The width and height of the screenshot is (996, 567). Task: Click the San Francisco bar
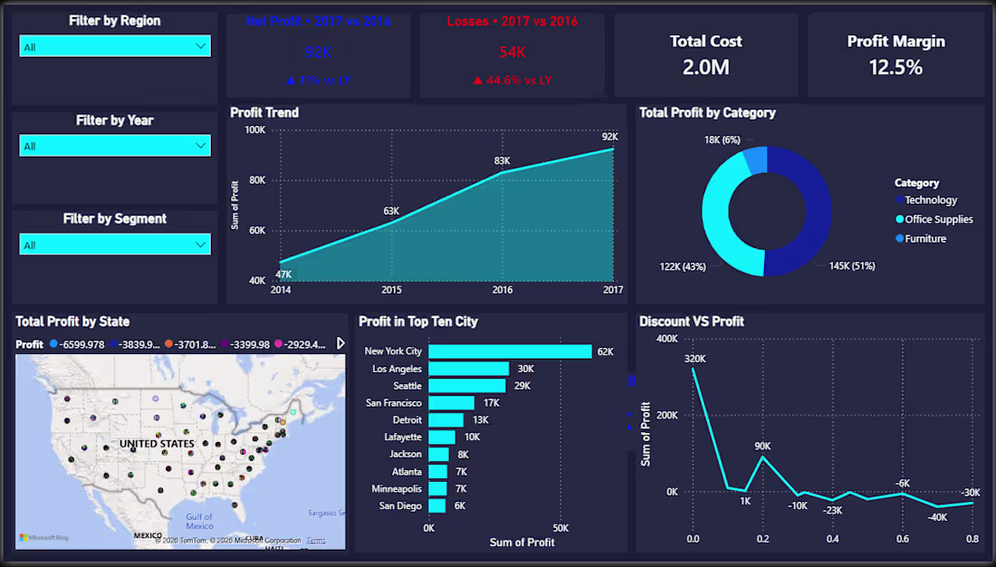(x=452, y=403)
